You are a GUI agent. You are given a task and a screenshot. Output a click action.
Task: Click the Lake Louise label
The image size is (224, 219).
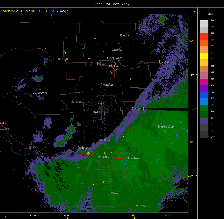click(x=5, y=126)
